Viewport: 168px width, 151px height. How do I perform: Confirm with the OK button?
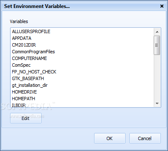point(110,138)
